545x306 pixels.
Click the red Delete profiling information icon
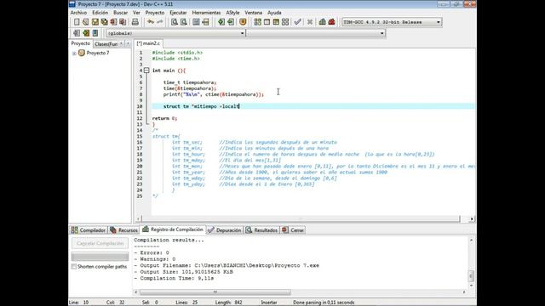click(x=331, y=22)
